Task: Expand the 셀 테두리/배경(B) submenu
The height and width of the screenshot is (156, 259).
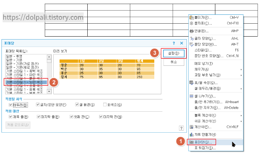Action: tap(241, 89)
